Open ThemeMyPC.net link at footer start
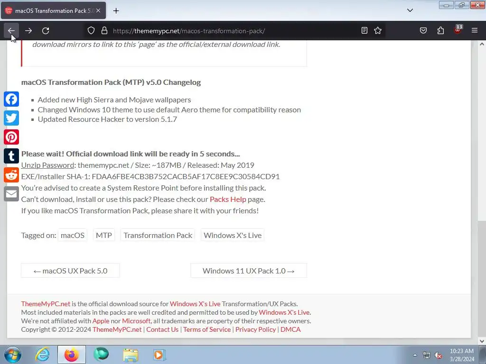This screenshot has width=486, height=364. [46, 304]
